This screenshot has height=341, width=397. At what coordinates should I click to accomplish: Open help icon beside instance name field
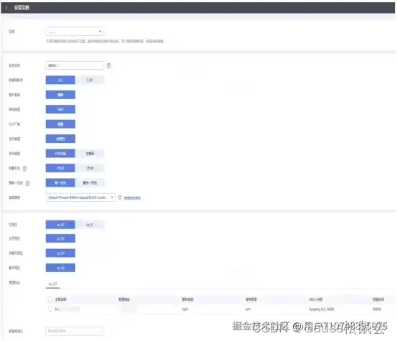[109, 65]
